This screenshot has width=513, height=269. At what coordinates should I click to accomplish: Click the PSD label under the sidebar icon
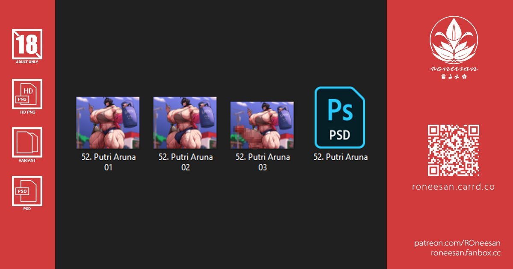click(x=27, y=209)
